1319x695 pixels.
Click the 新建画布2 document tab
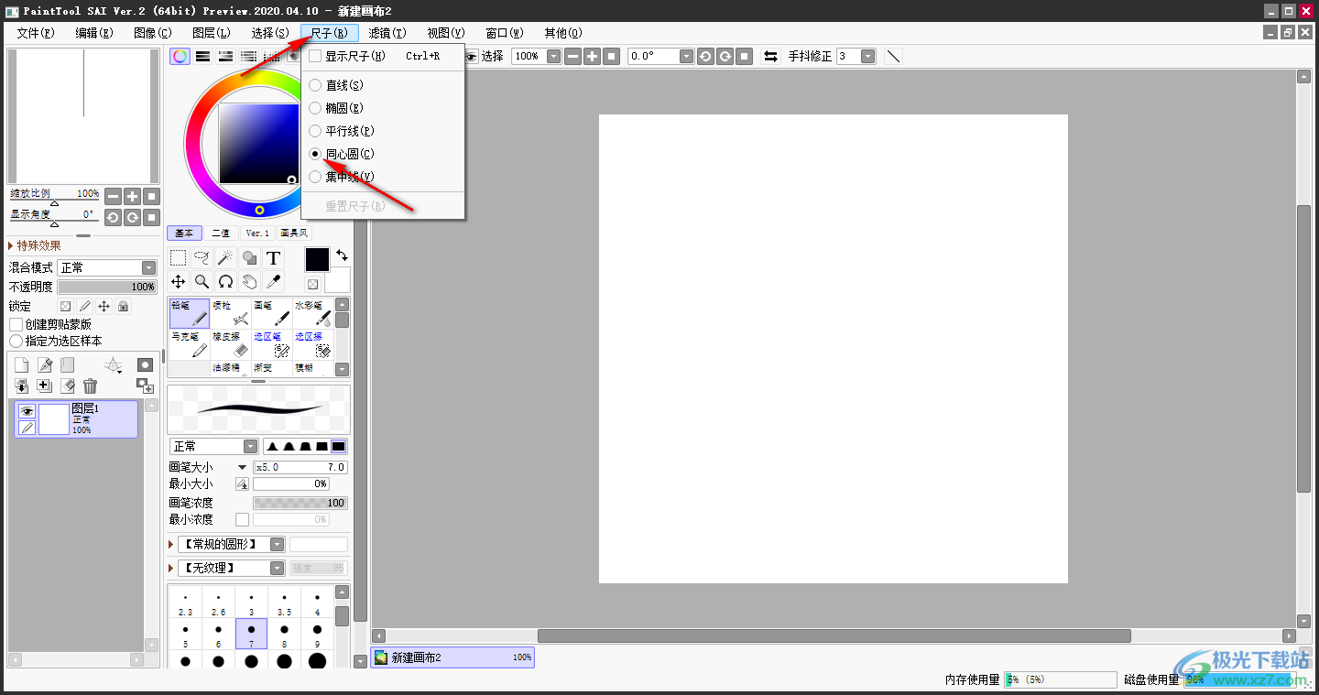pyautogui.click(x=452, y=657)
